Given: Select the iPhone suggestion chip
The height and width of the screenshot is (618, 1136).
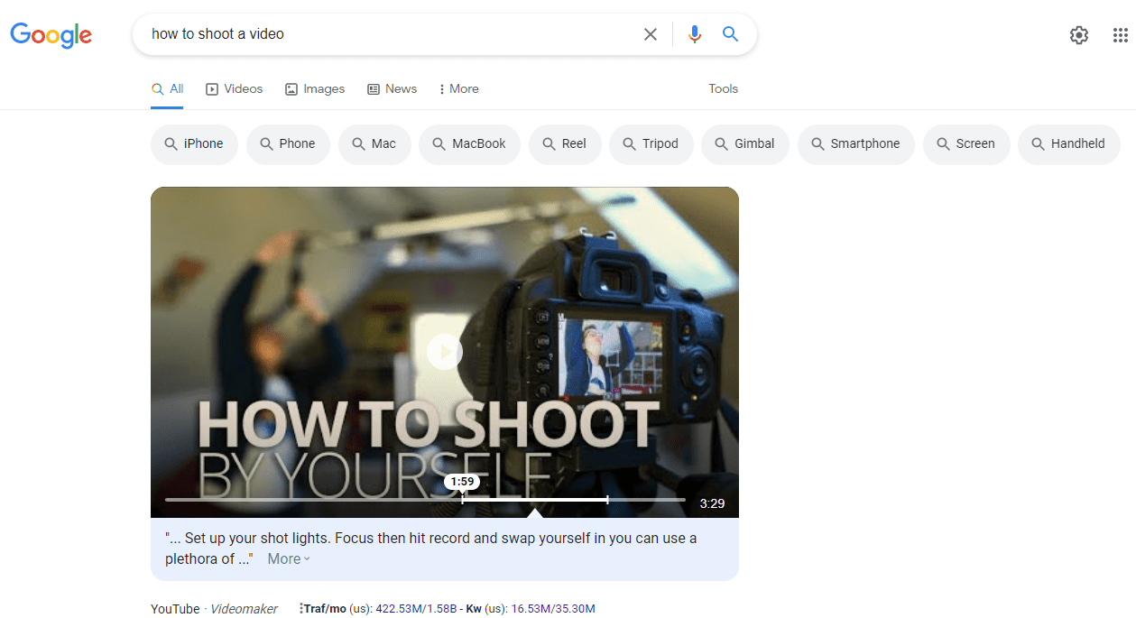Looking at the screenshot, I should (194, 144).
